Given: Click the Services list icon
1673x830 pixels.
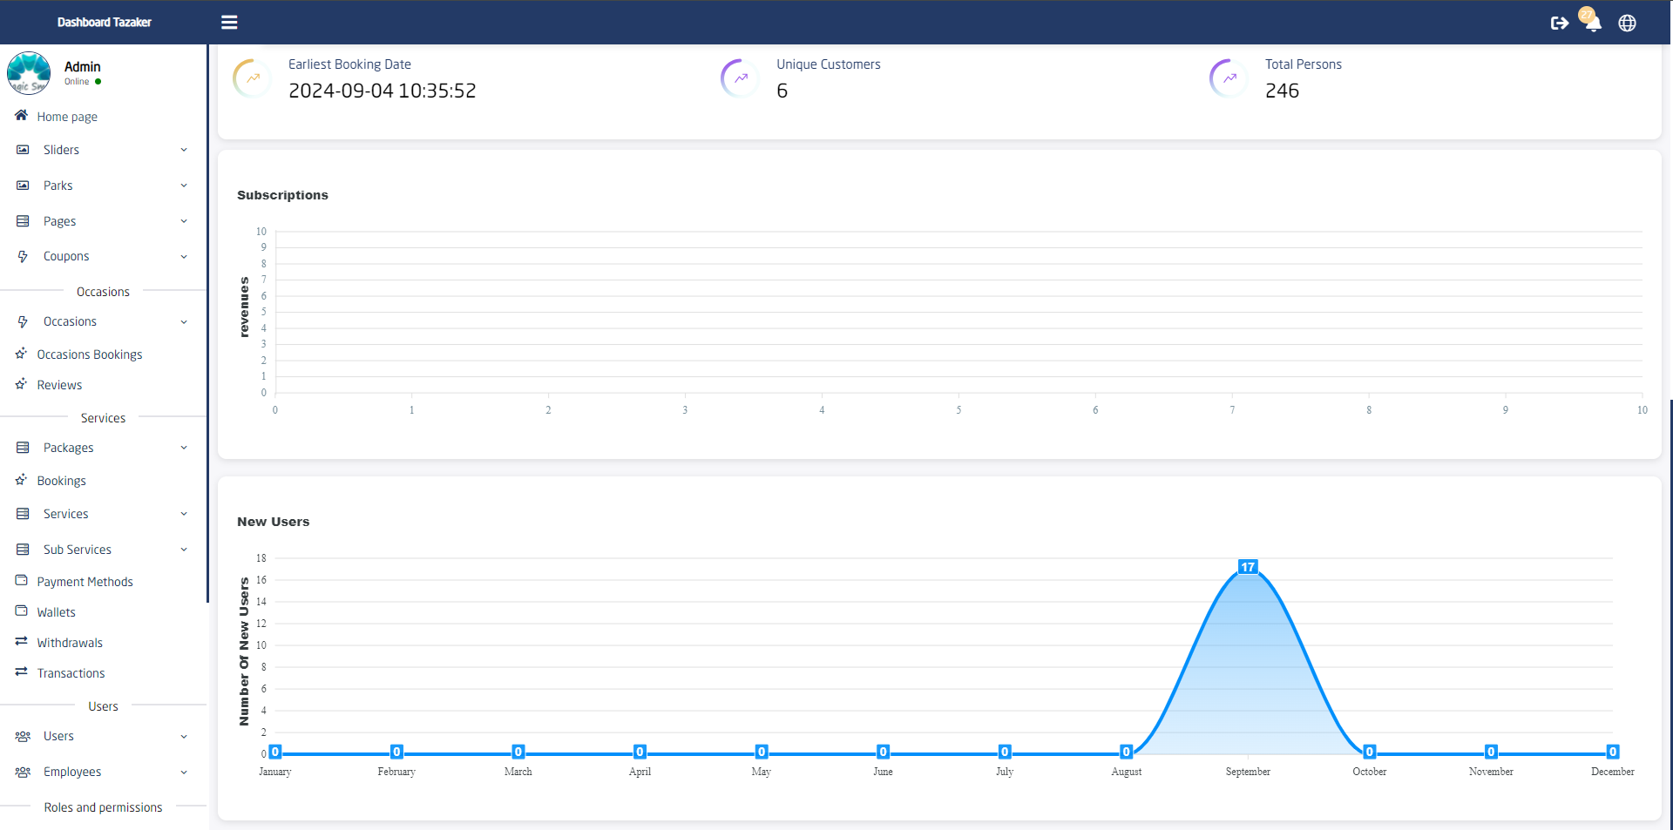Looking at the screenshot, I should pos(23,514).
